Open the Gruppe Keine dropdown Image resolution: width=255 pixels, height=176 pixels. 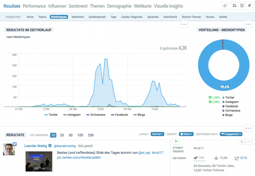coord(186,134)
